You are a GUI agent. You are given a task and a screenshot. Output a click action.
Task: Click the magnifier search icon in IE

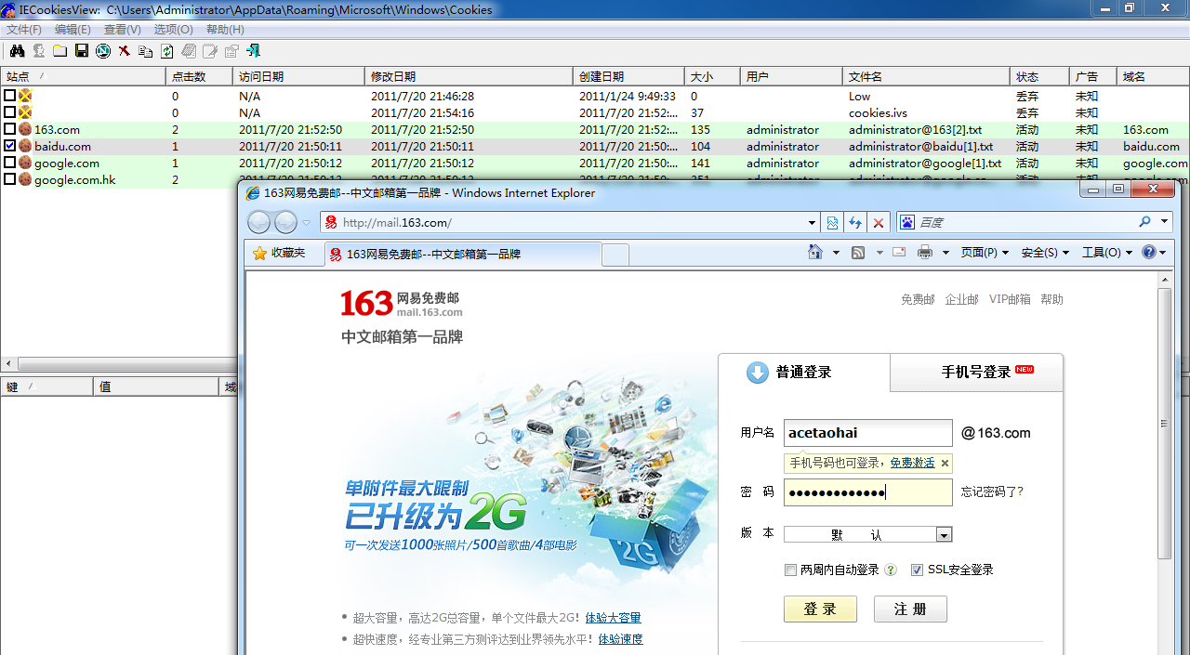click(1144, 222)
